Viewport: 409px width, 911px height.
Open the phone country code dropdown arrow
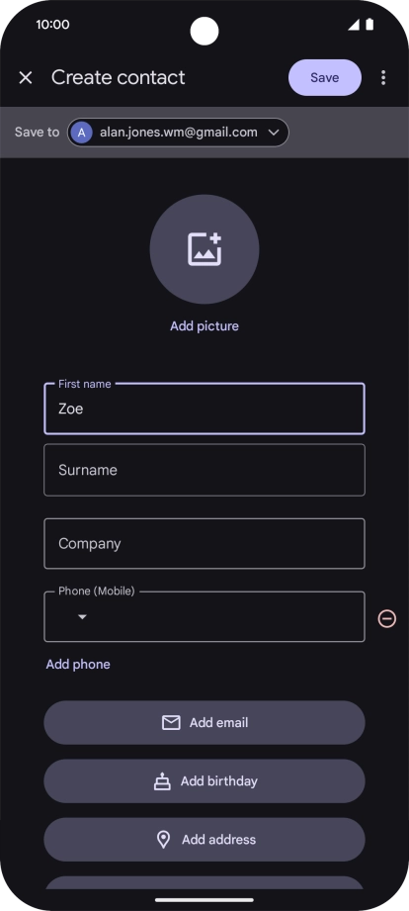point(82,617)
